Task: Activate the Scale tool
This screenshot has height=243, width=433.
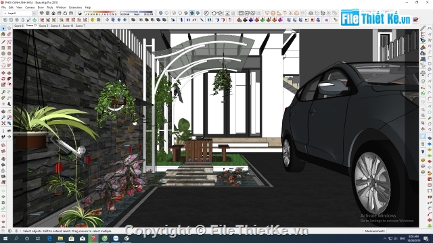Action: coord(3,84)
